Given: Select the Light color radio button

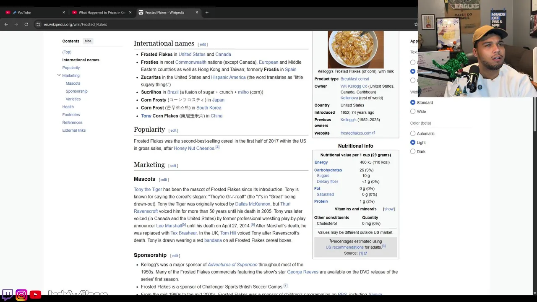Looking at the screenshot, I should [413, 143].
